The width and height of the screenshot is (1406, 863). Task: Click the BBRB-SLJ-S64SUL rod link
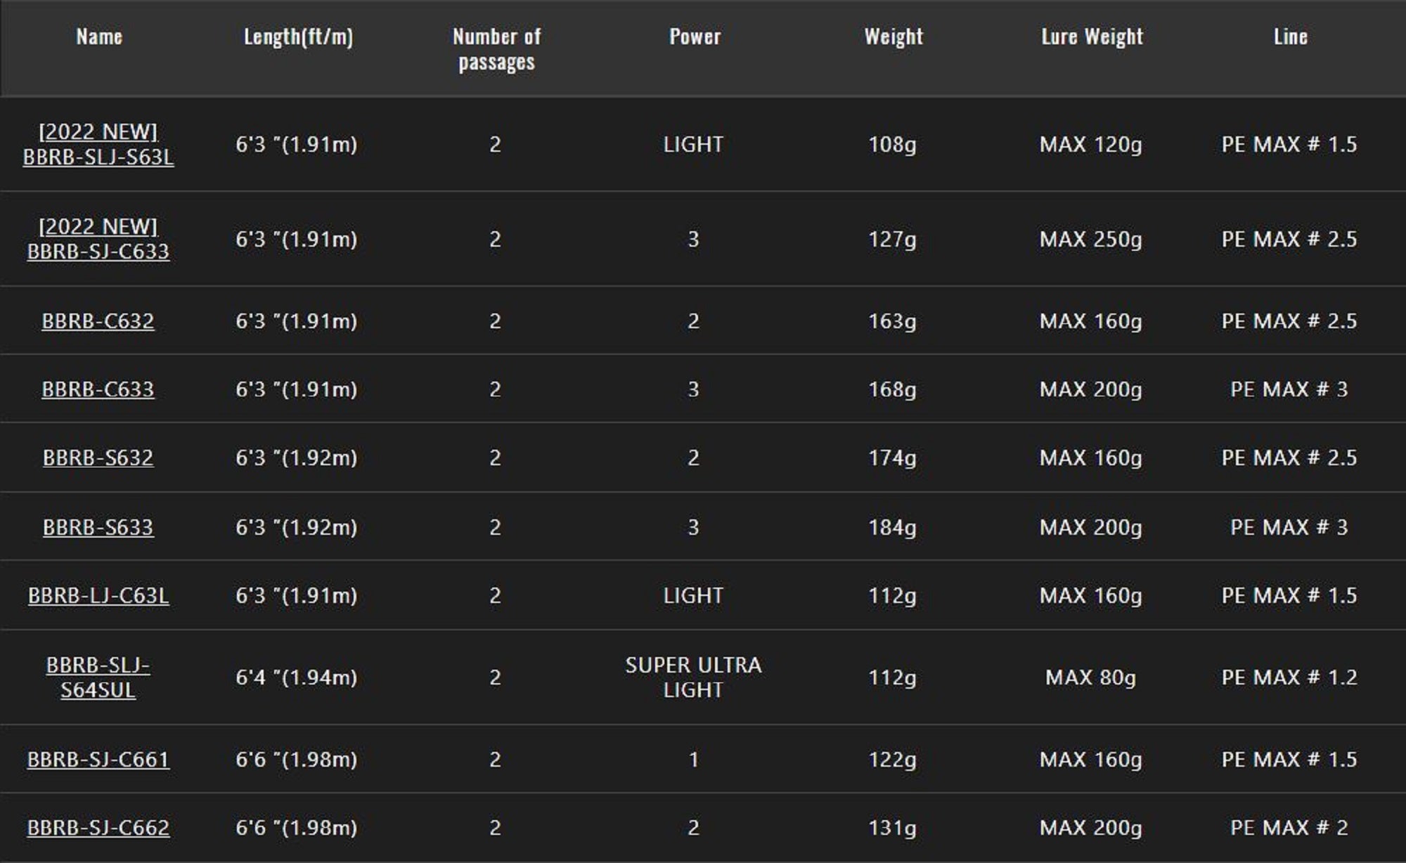click(x=98, y=677)
